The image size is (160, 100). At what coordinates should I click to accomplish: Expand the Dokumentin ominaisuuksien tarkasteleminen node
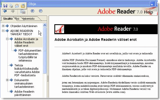pyautogui.click(x=7, y=80)
